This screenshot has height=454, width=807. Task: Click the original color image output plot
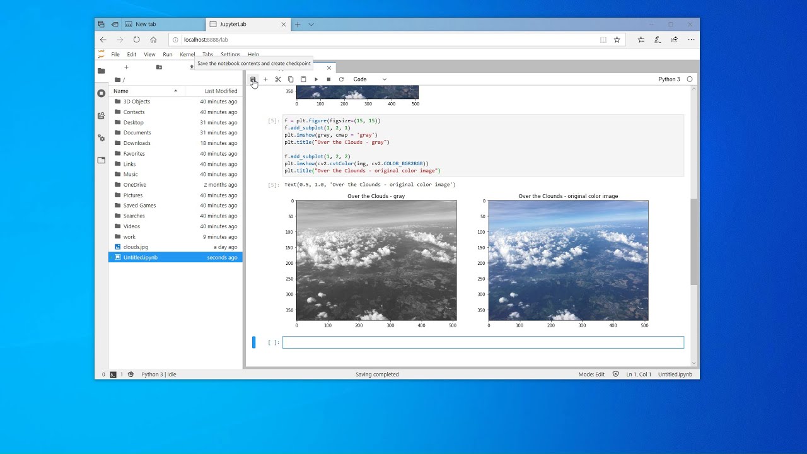coord(568,260)
